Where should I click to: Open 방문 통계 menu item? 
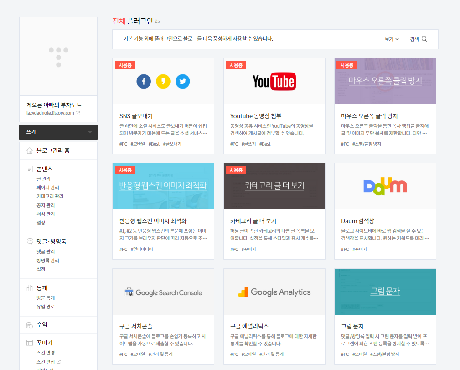tap(46, 298)
